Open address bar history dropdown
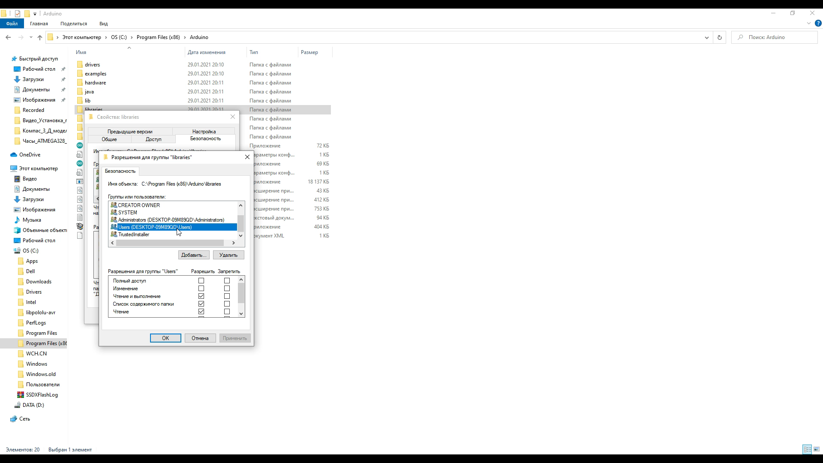This screenshot has width=823, height=463. tap(706, 38)
